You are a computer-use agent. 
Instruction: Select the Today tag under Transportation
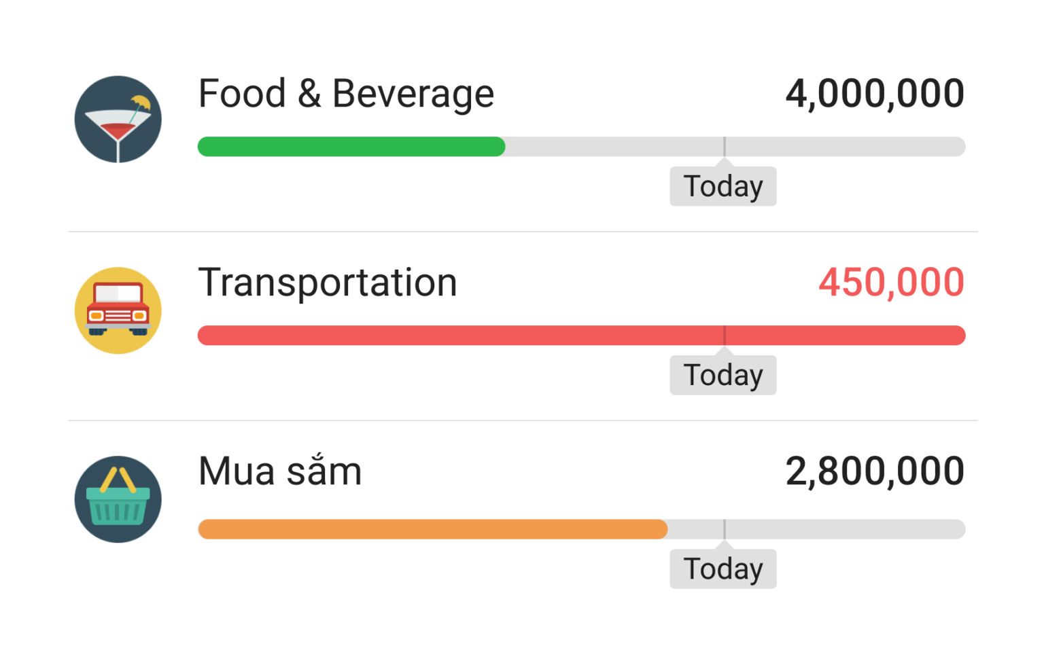(x=723, y=376)
